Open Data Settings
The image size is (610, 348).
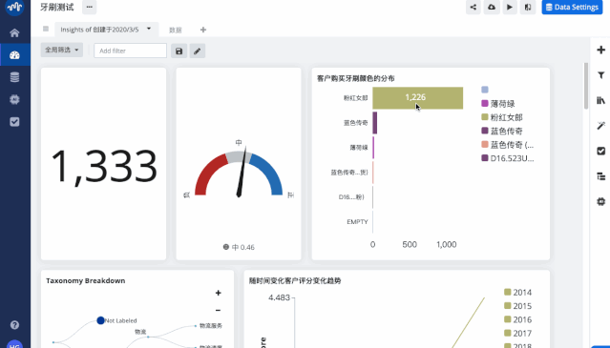(572, 7)
